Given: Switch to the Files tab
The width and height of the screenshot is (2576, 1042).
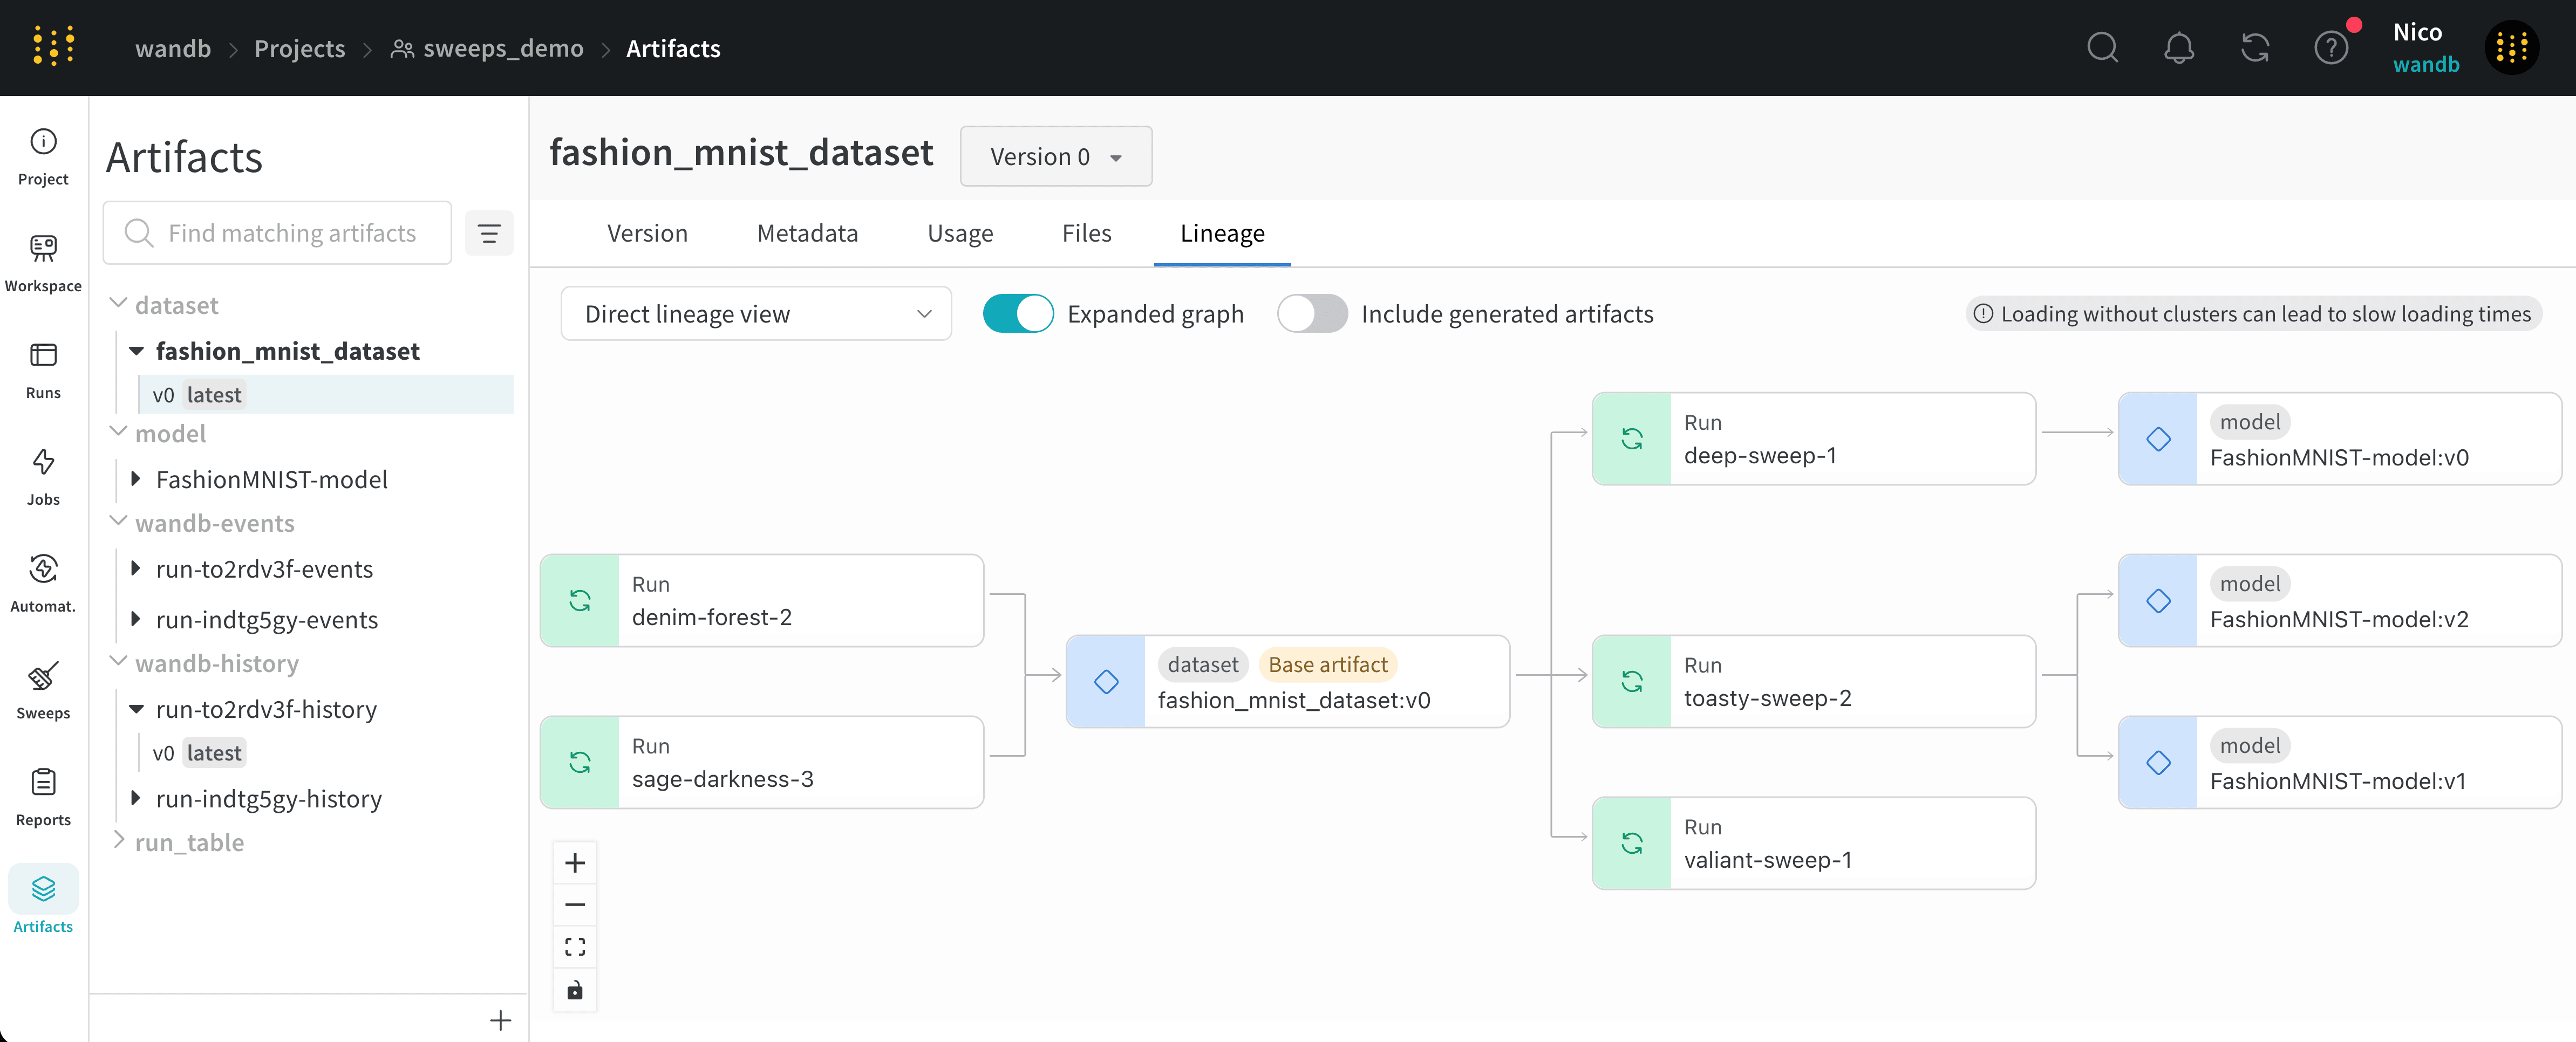Looking at the screenshot, I should tap(1086, 233).
